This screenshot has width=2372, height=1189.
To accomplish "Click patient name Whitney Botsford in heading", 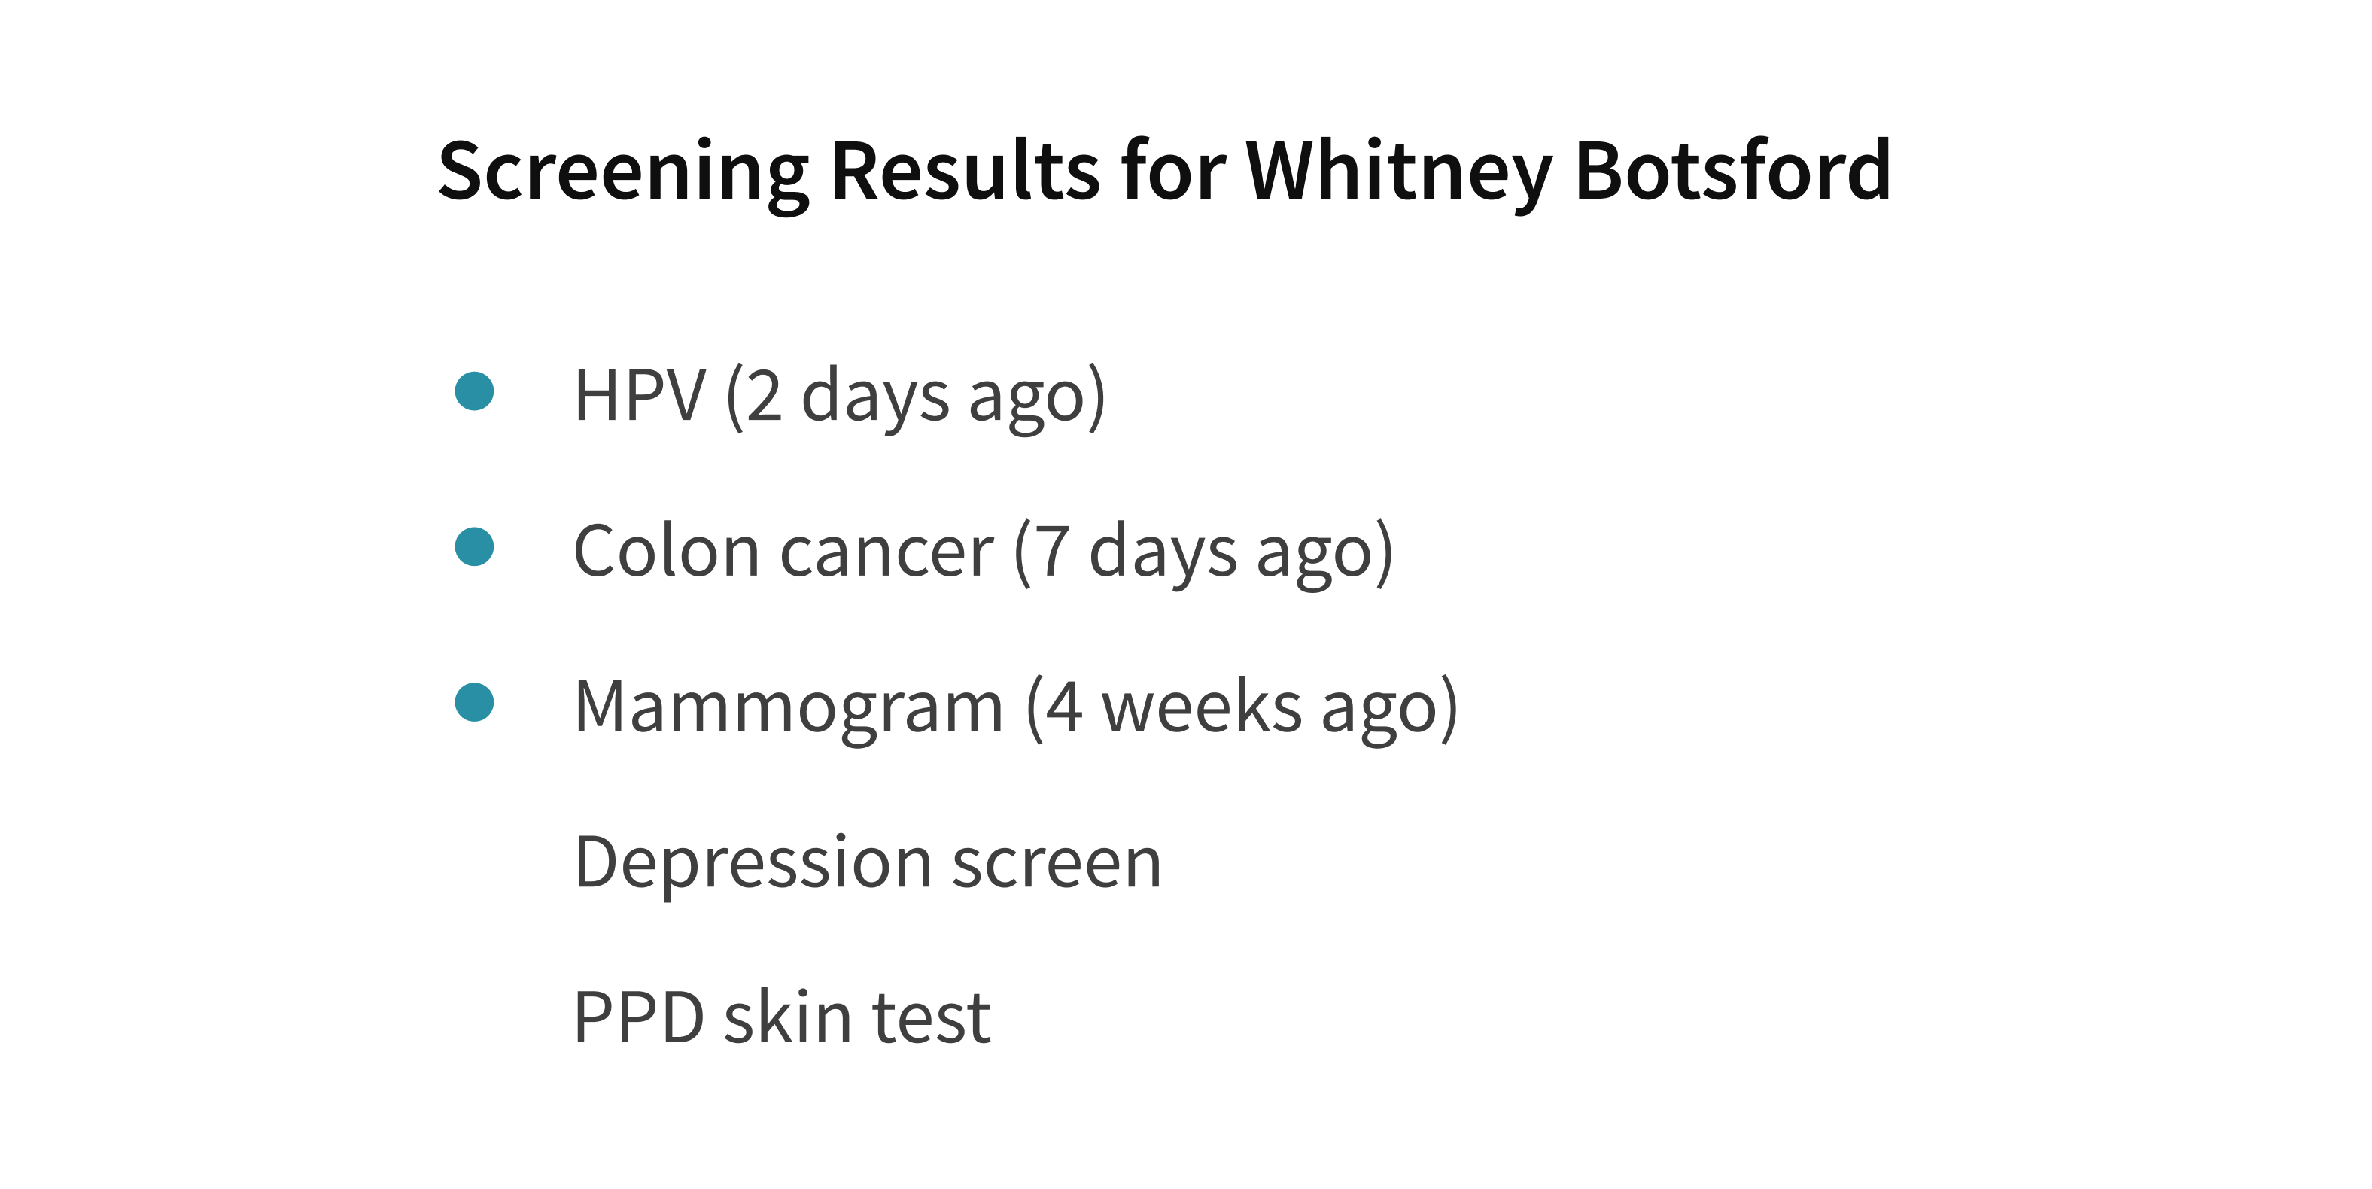I will coord(1568,172).
